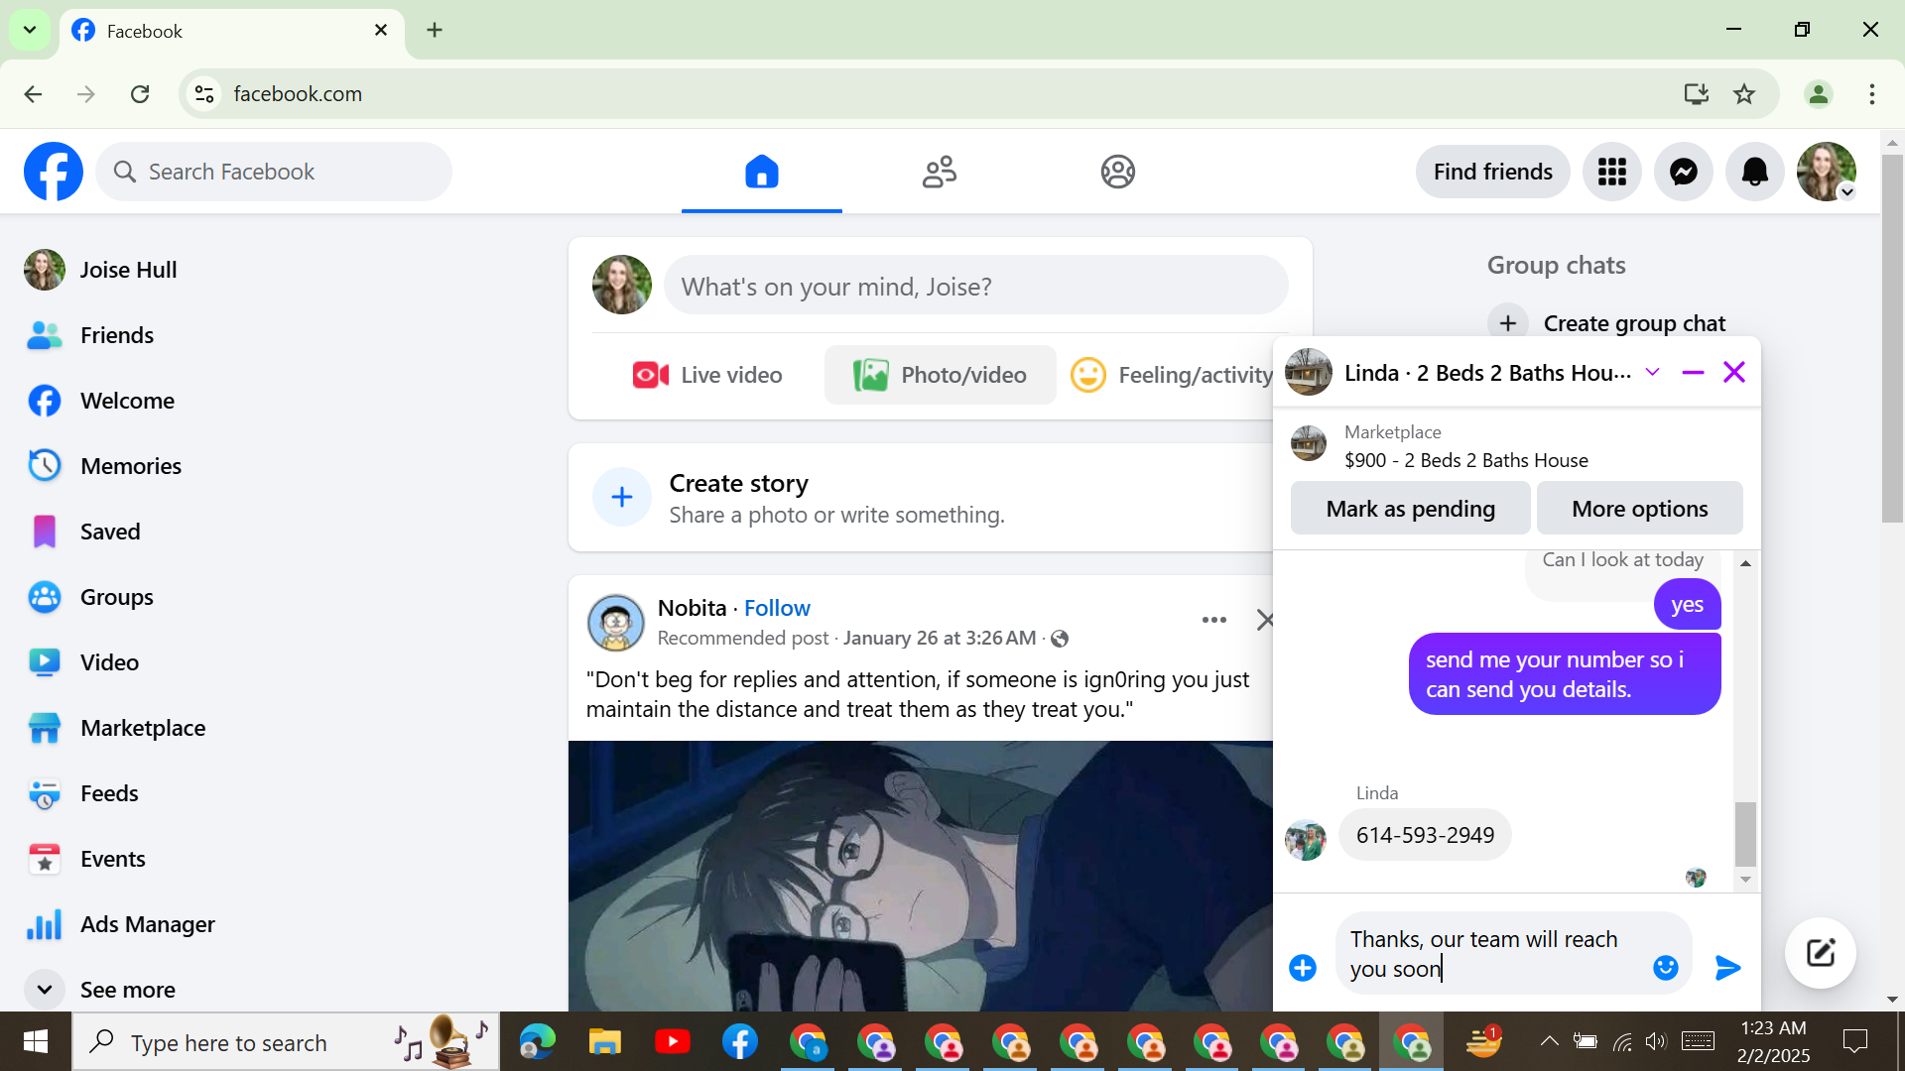Open Messenger from the top bar
This screenshot has width=1905, height=1071.
click(1683, 172)
